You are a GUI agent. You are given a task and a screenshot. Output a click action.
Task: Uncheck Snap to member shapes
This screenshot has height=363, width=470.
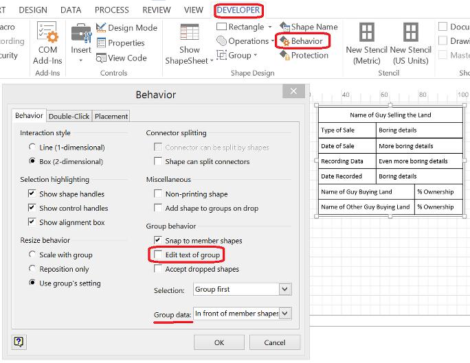[x=158, y=241]
